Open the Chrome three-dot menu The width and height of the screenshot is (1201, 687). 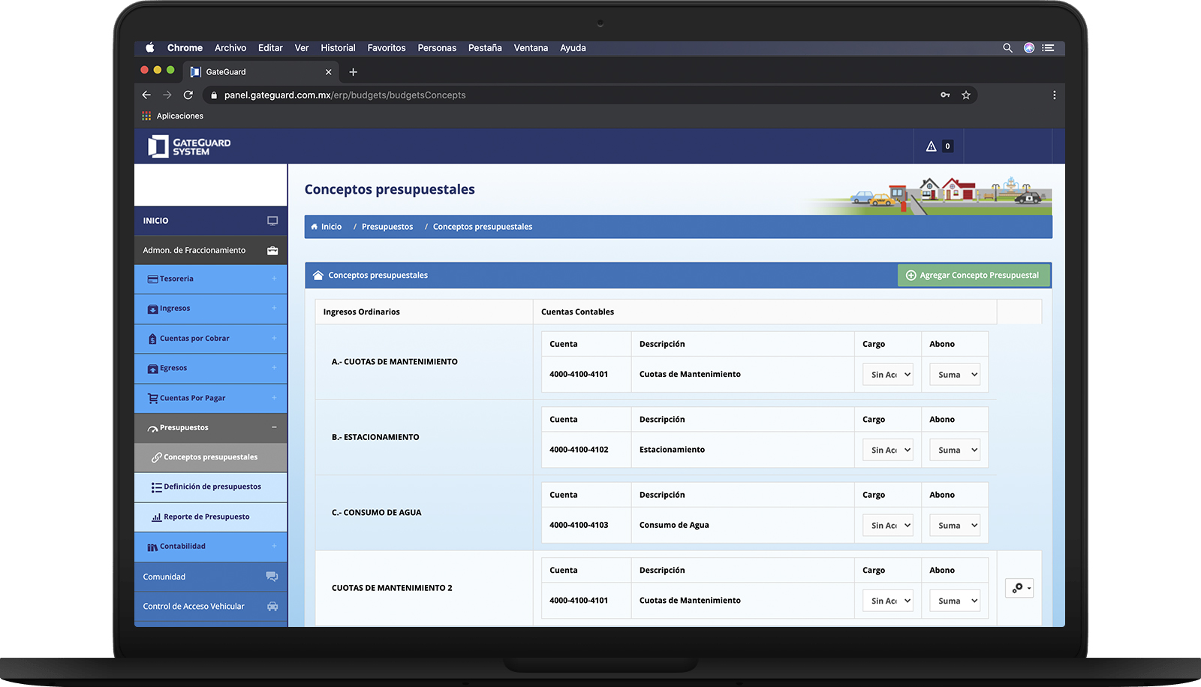1054,95
